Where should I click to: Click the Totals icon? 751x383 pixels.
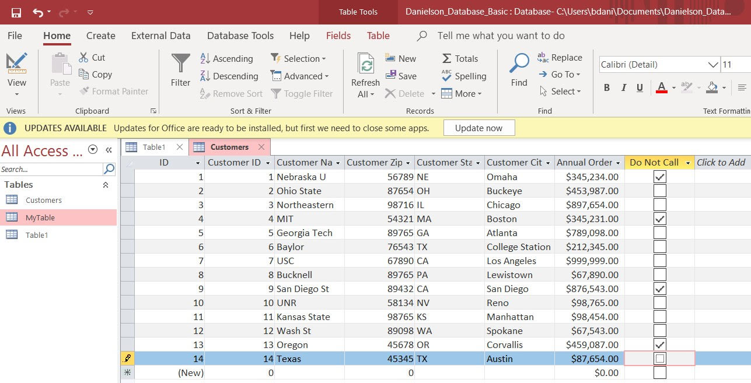460,58
